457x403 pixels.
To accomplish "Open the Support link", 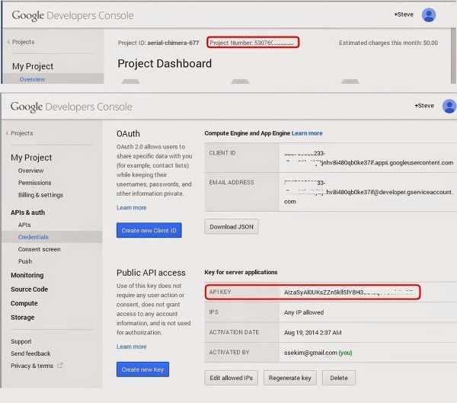I will (21, 341).
